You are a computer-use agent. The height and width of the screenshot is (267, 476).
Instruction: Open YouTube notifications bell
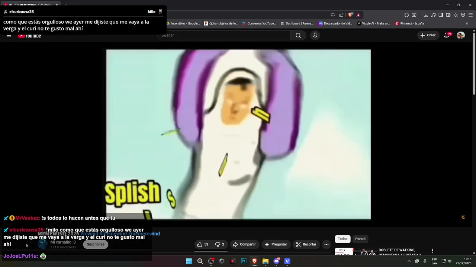click(447, 35)
